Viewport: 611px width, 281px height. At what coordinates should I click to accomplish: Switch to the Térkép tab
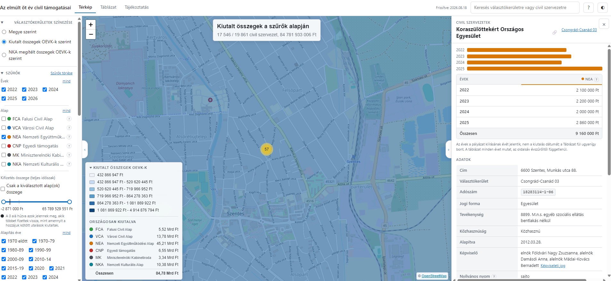click(x=85, y=7)
